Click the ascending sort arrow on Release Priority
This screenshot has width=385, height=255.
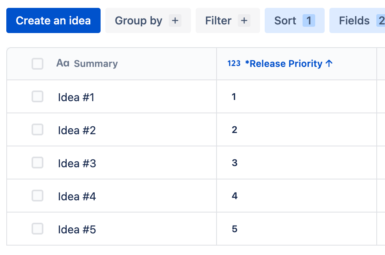coord(329,63)
